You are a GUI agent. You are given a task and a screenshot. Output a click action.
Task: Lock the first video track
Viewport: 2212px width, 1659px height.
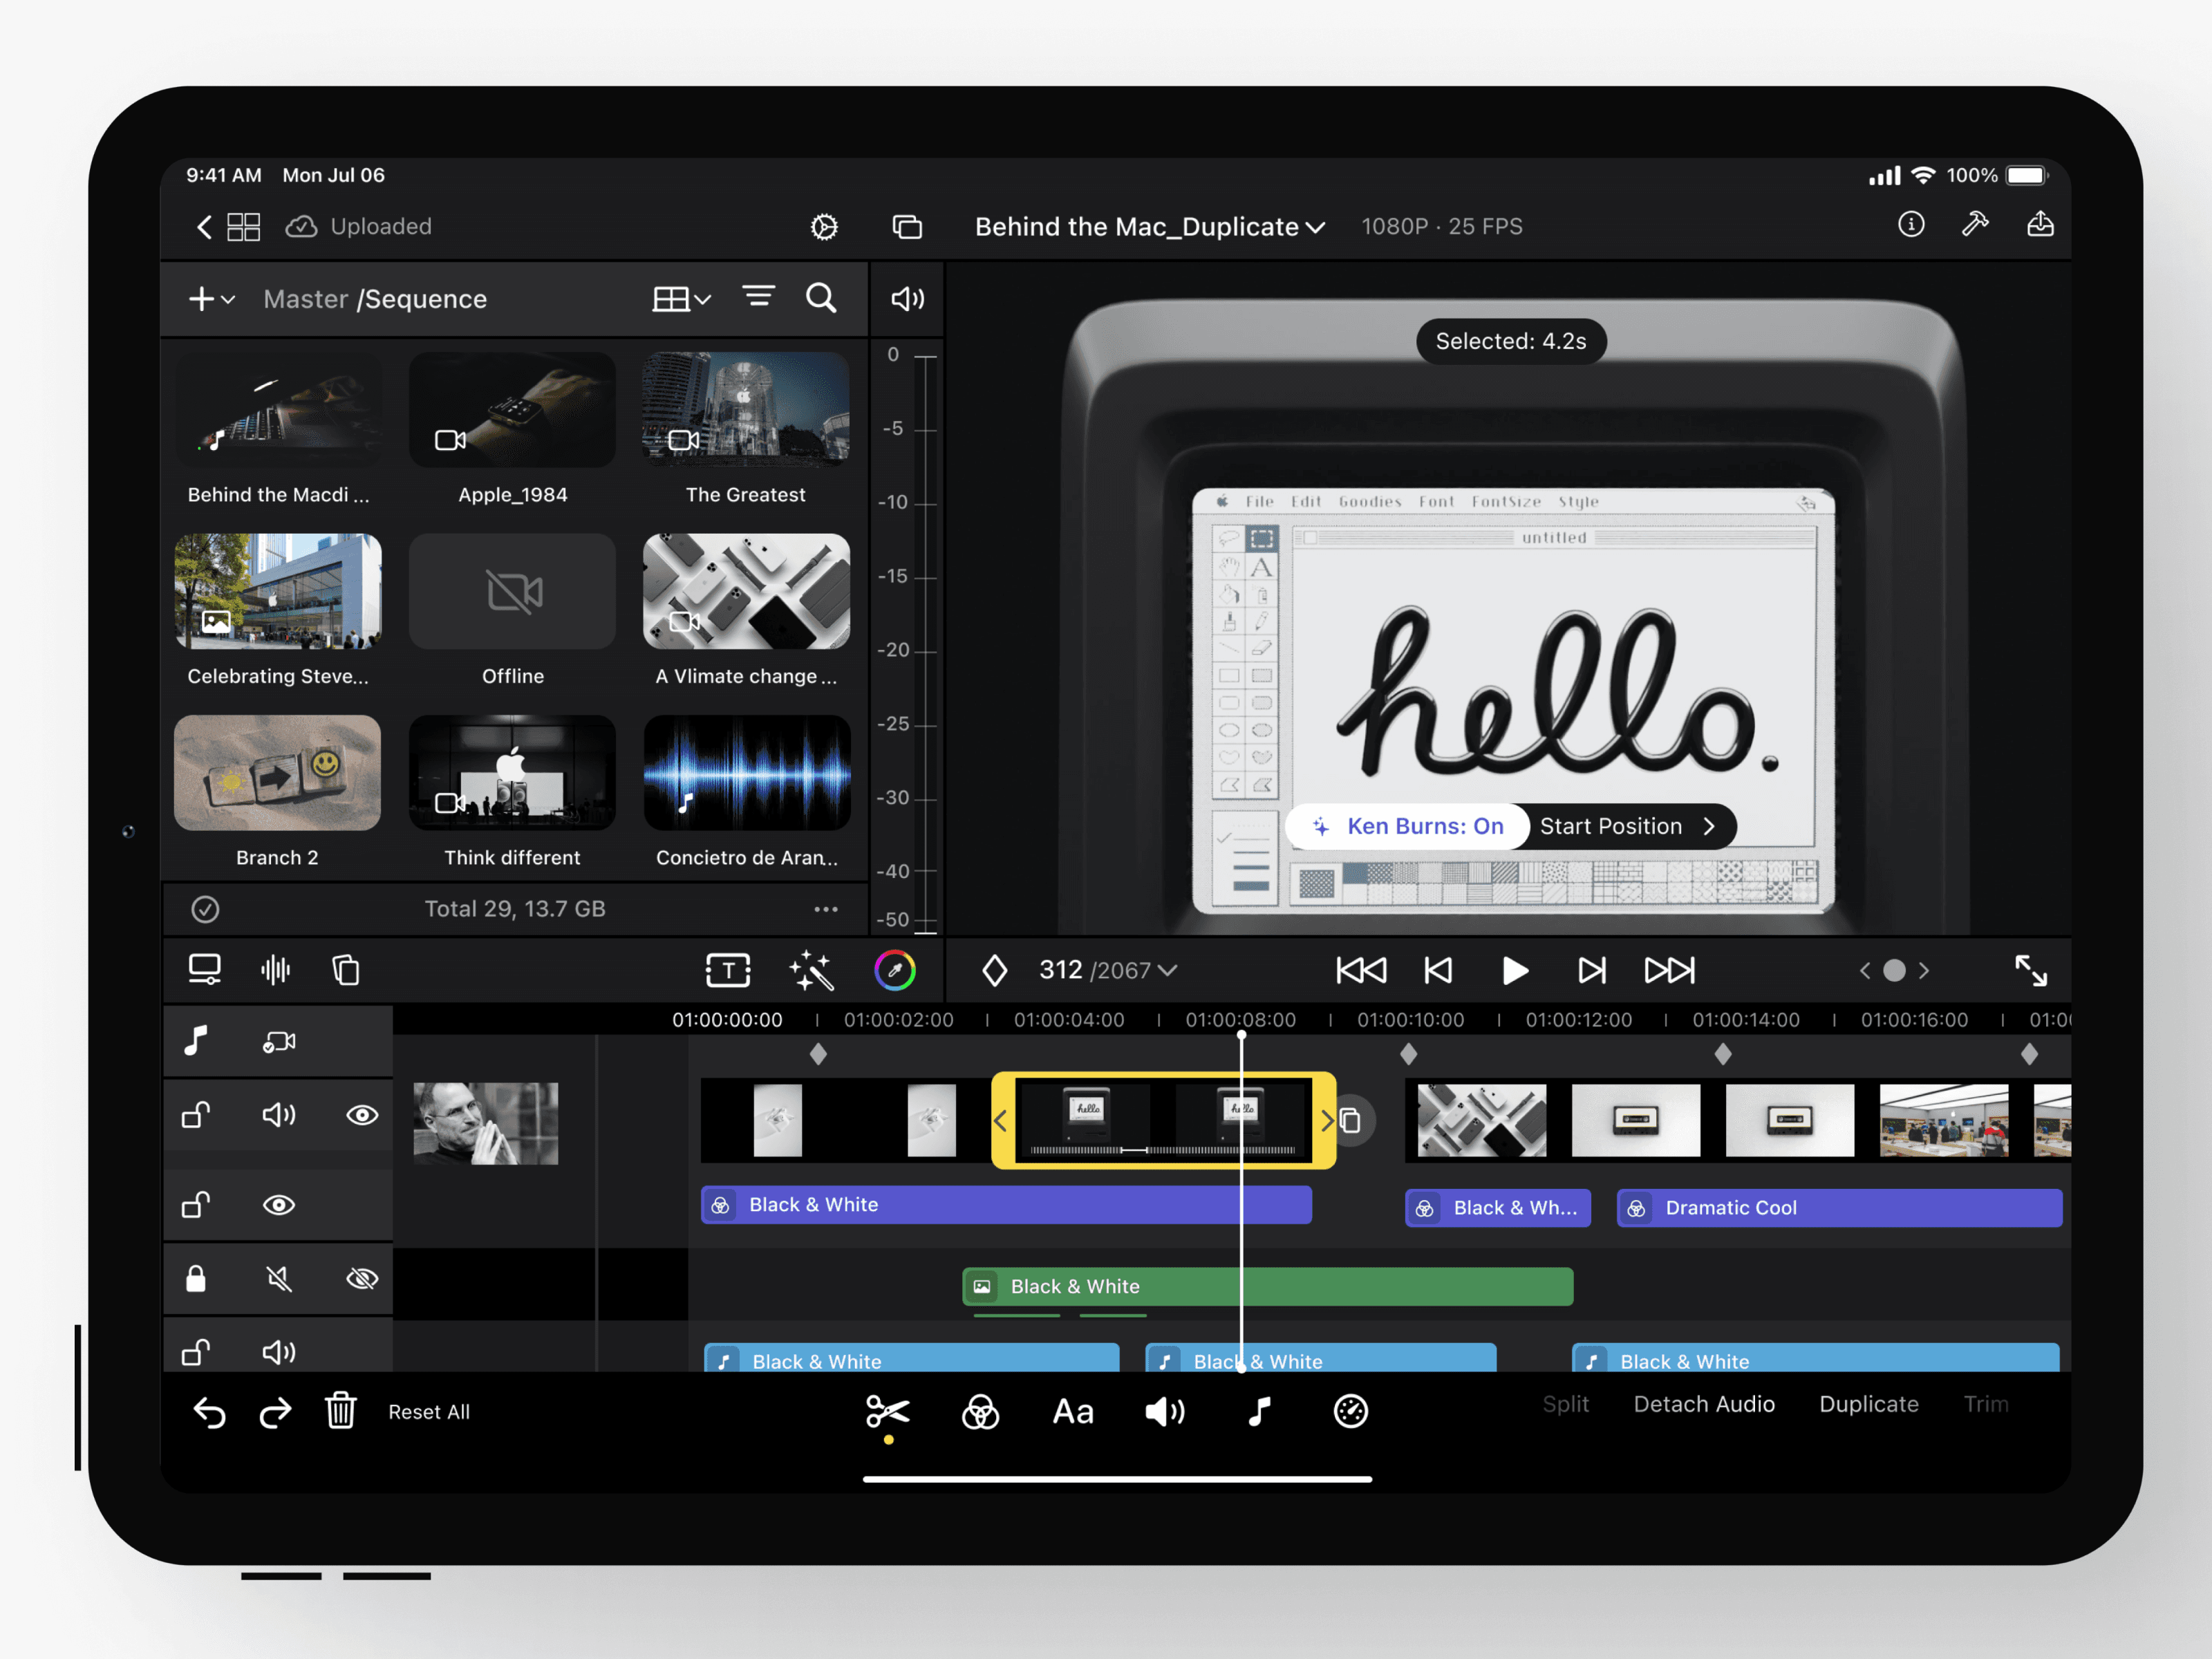(x=196, y=1115)
